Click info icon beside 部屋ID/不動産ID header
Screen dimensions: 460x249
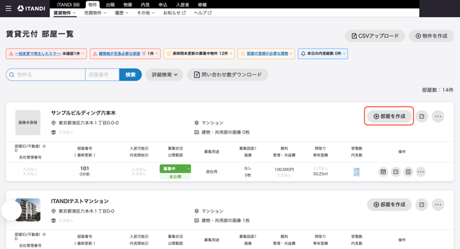coord(44,146)
